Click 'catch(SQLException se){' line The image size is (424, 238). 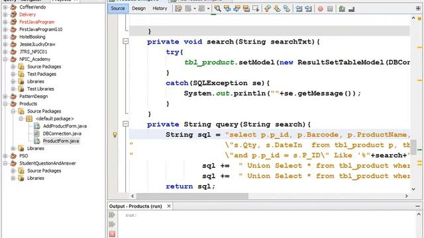pyautogui.click(x=218, y=83)
